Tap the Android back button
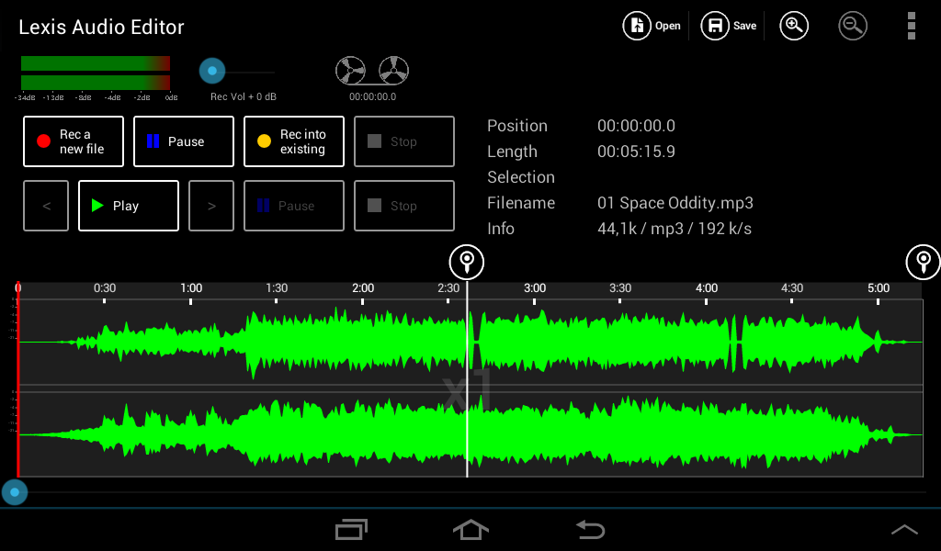 click(591, 529)
